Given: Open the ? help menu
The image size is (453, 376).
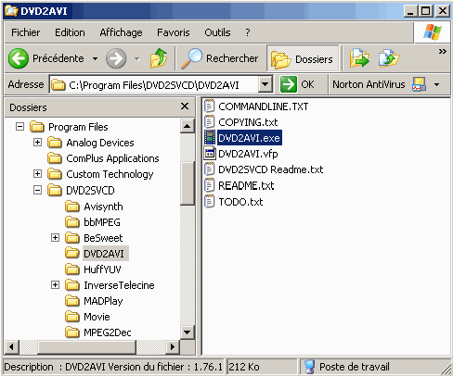Looking at the screenshot, I should pos(248,32).
